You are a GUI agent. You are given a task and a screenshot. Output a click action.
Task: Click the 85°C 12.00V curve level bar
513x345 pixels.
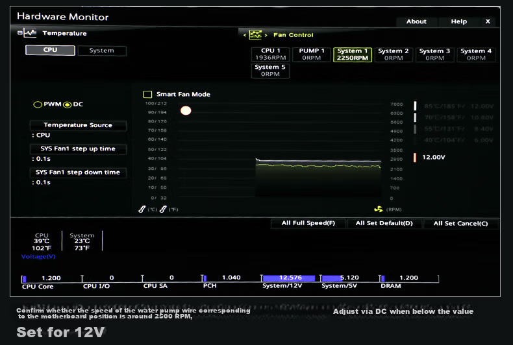[415, 106]
